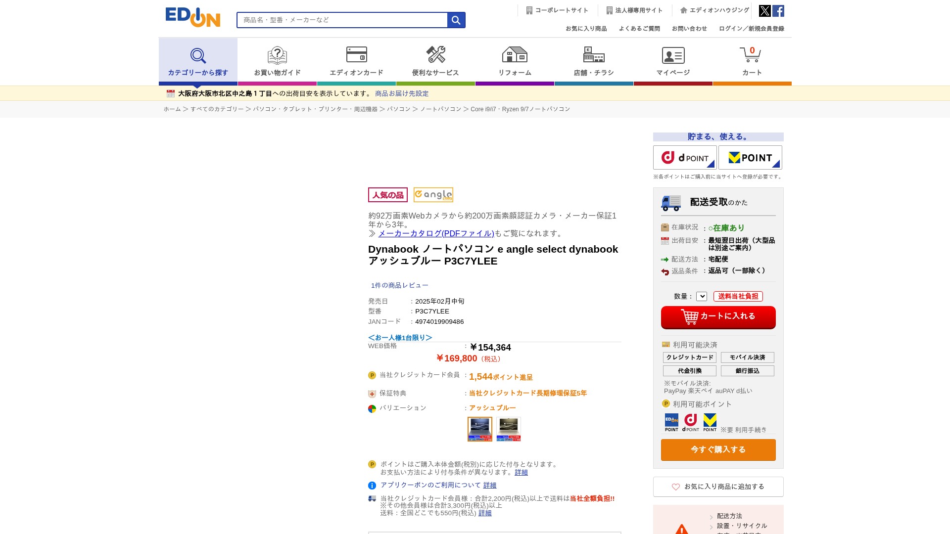
Task: Click the 人気の品 badge
Action: coord(388,195)
